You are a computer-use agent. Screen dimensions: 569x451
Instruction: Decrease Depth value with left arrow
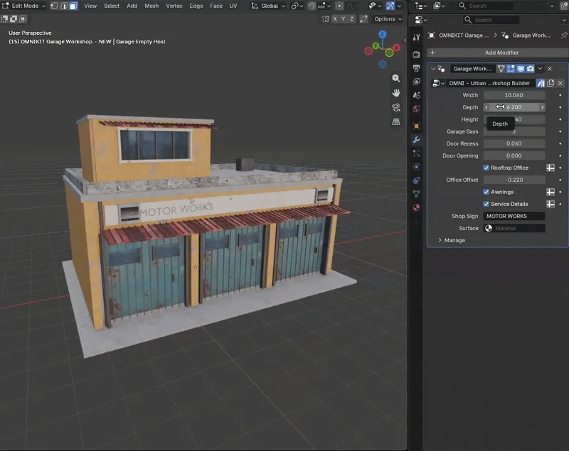[486, 107]
